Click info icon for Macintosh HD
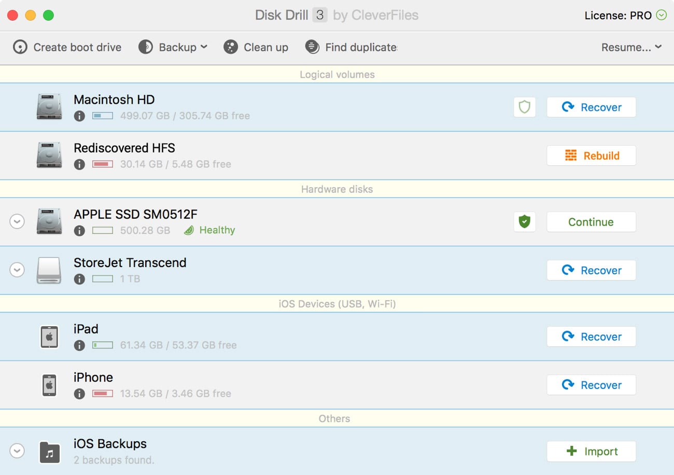The height and width of the screenshot is (475, 674). [x=79, y=116]
